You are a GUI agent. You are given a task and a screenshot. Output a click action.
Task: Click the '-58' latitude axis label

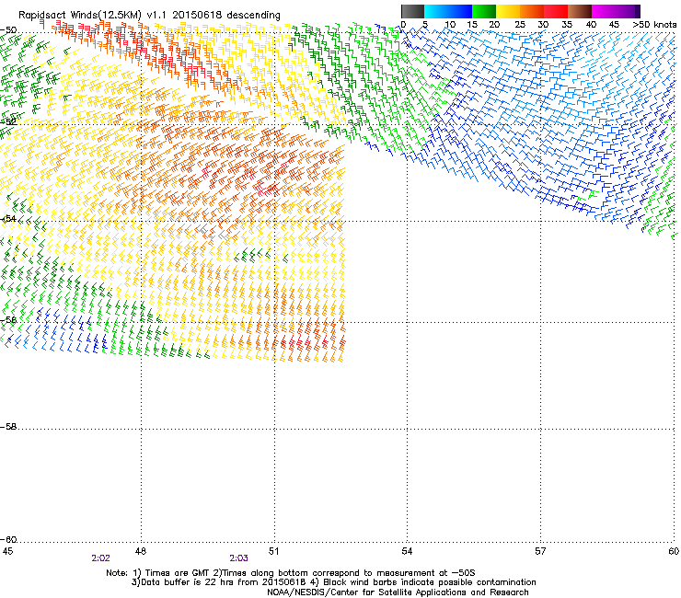click(x=8, y=427)
